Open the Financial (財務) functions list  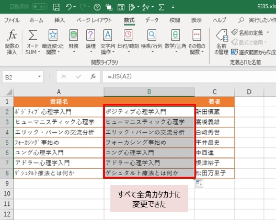click(x=73, y=41)
